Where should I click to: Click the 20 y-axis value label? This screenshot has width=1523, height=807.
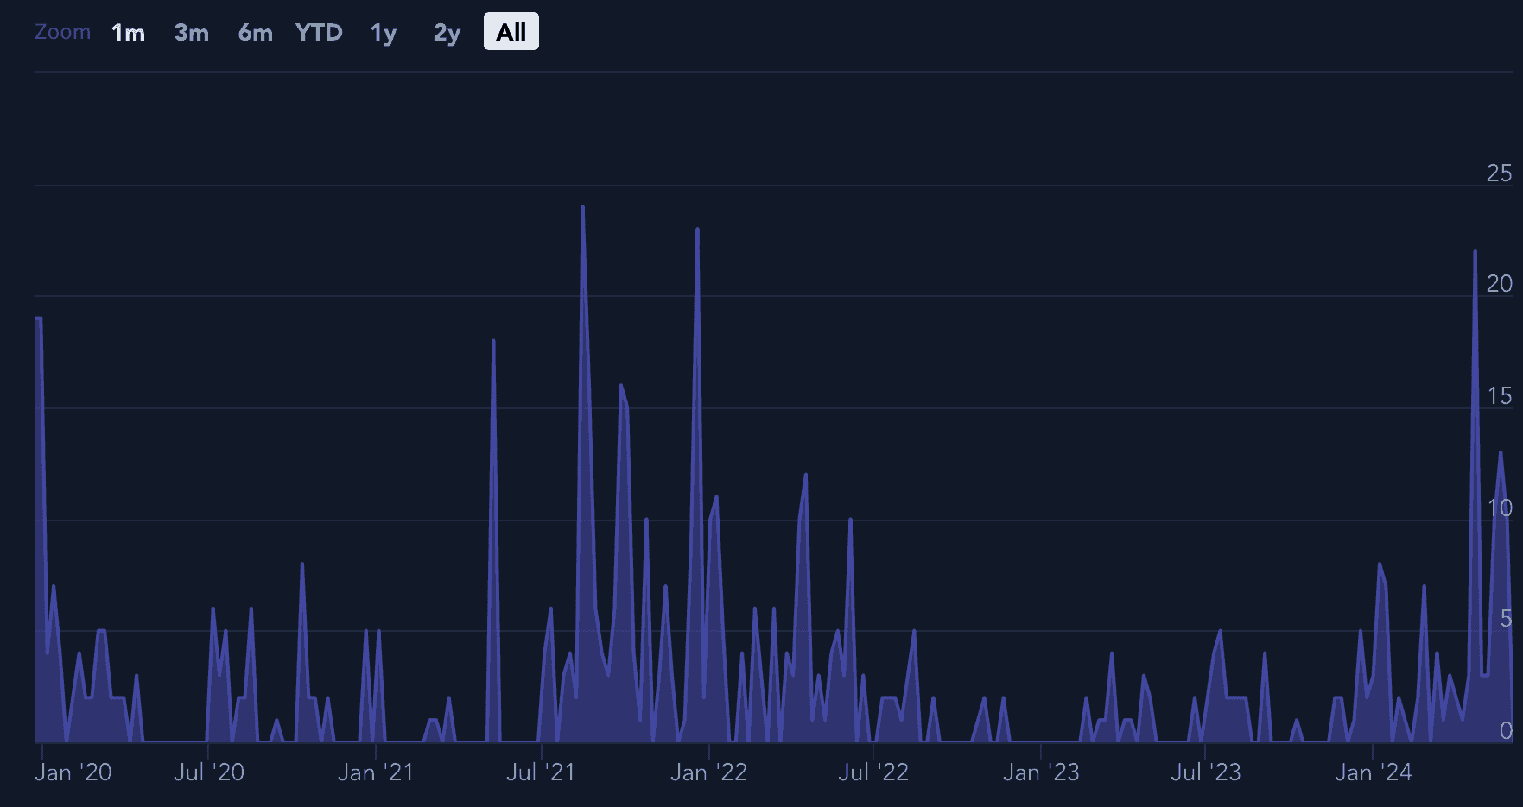point(1499,284)
